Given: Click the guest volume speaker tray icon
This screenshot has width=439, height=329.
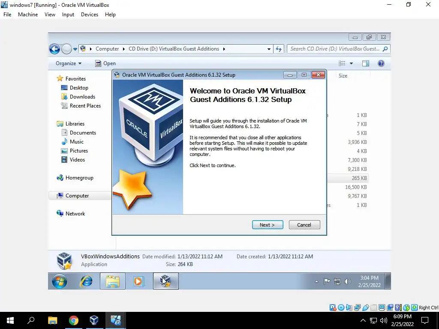Looking at the screenshot, I should (x=347, y=281).
